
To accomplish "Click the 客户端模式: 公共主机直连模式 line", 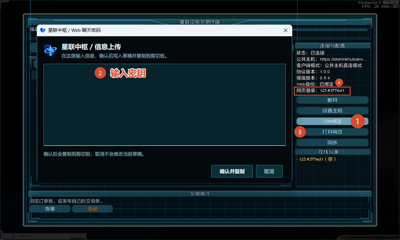I will click(x=329, y=65).
